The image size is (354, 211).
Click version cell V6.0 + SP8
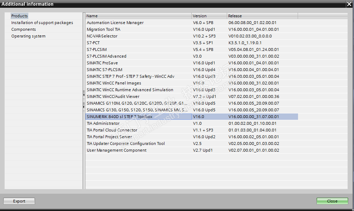(x=203, y=23)
